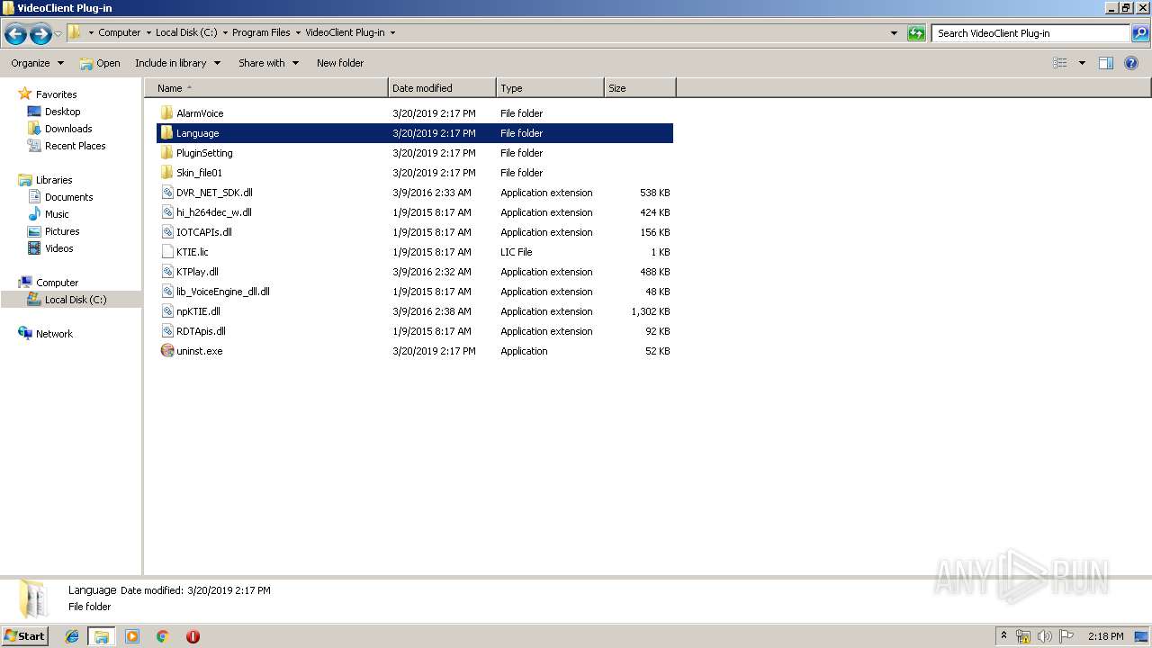Open the Organize dropdown menu
Viewport: 1152px width, 648px height.
pyautogui.click(x=38, y=63)
